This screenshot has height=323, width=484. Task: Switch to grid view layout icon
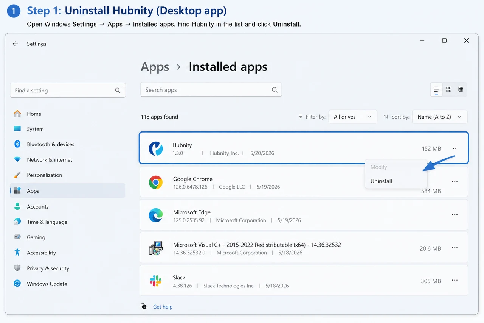click(449, 89)
